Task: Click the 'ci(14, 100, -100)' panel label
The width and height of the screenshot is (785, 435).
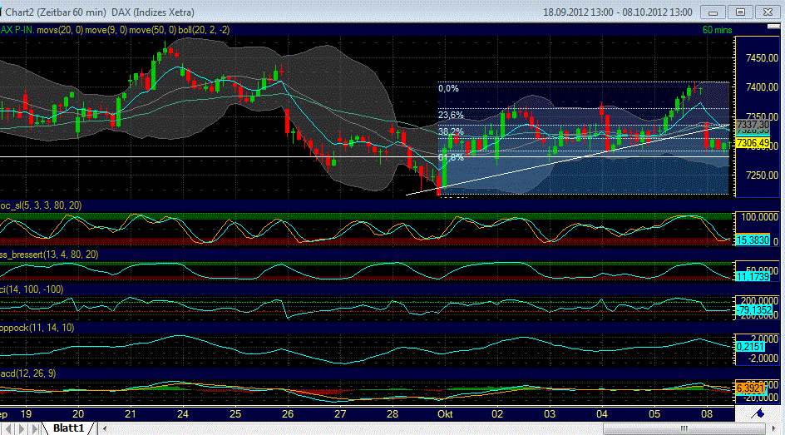Action: point(32,289)
